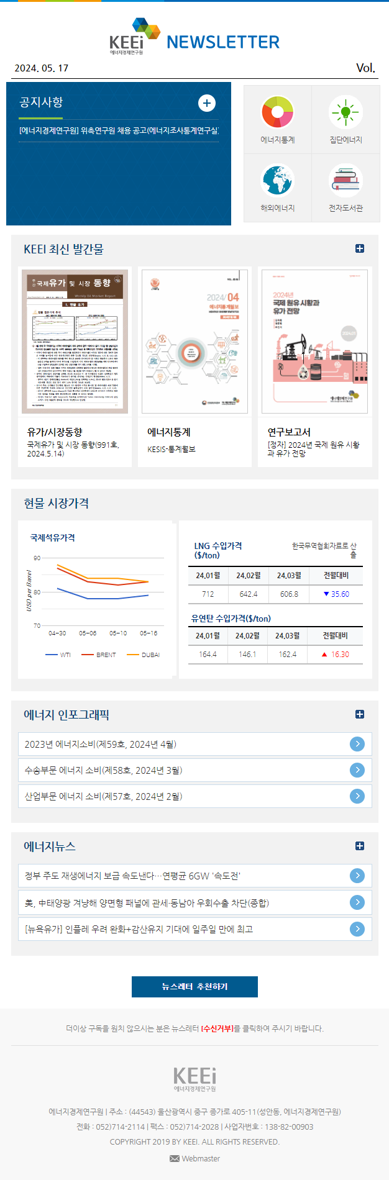The width and height of the screenshot is (389, 1180).
Task: Open the 에너지통계 pie chart icon
Action: [x=277, y=113]
